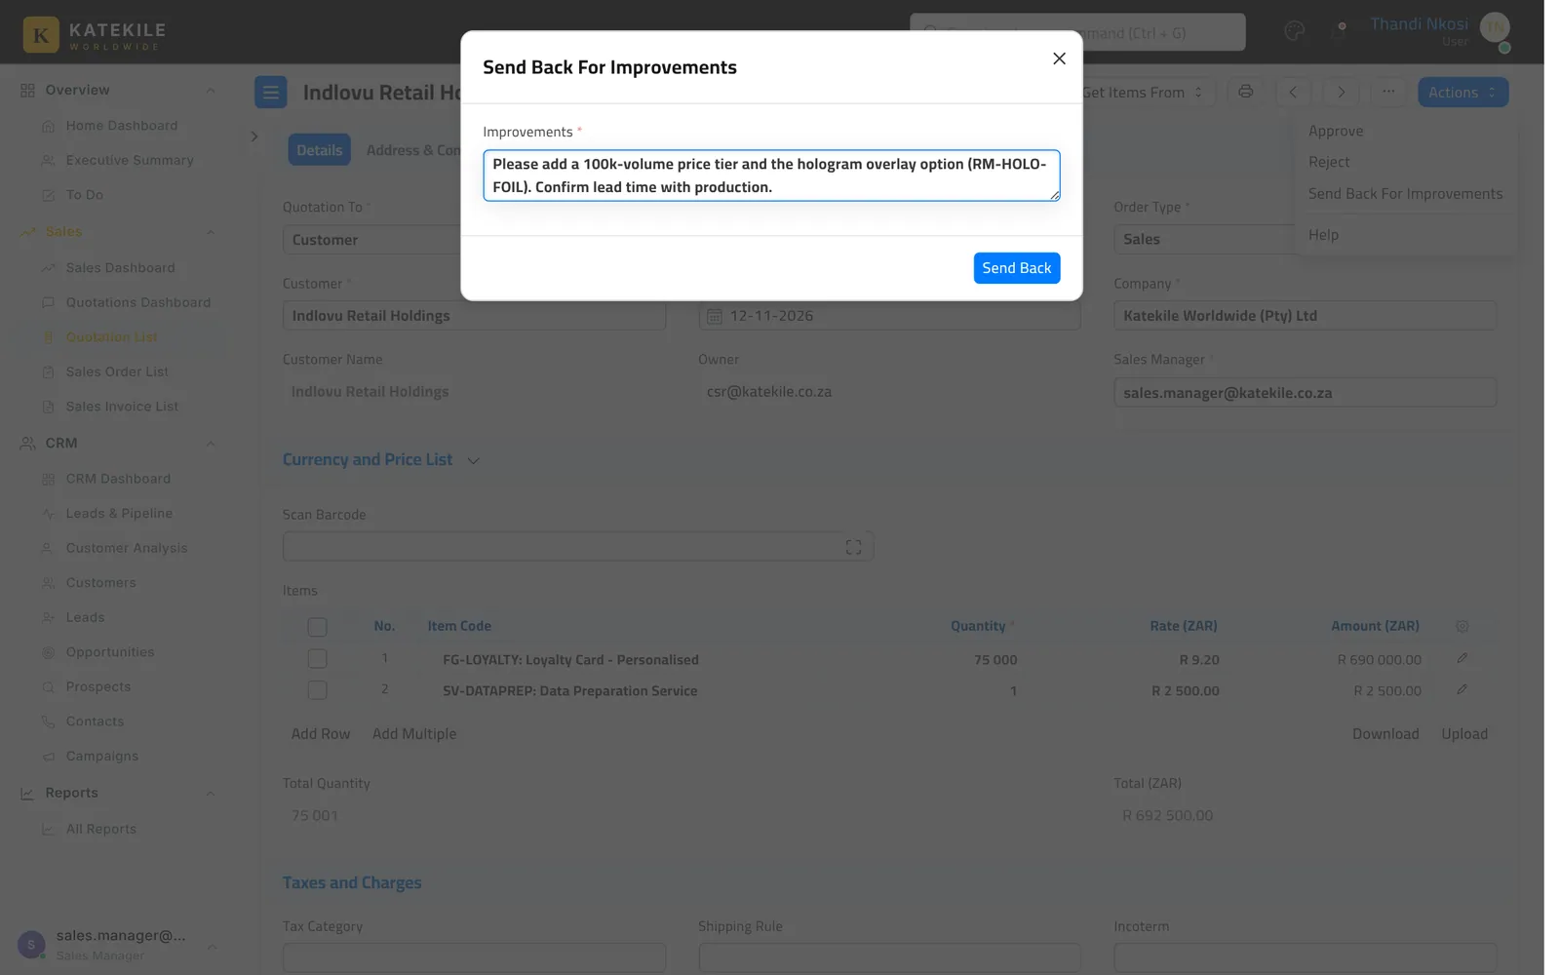Go to previous document arrow
Viewport: 1560px width, 975px height.
click(x=1293, y=92)
